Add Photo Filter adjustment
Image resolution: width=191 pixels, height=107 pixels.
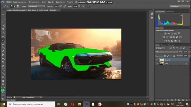174,37
